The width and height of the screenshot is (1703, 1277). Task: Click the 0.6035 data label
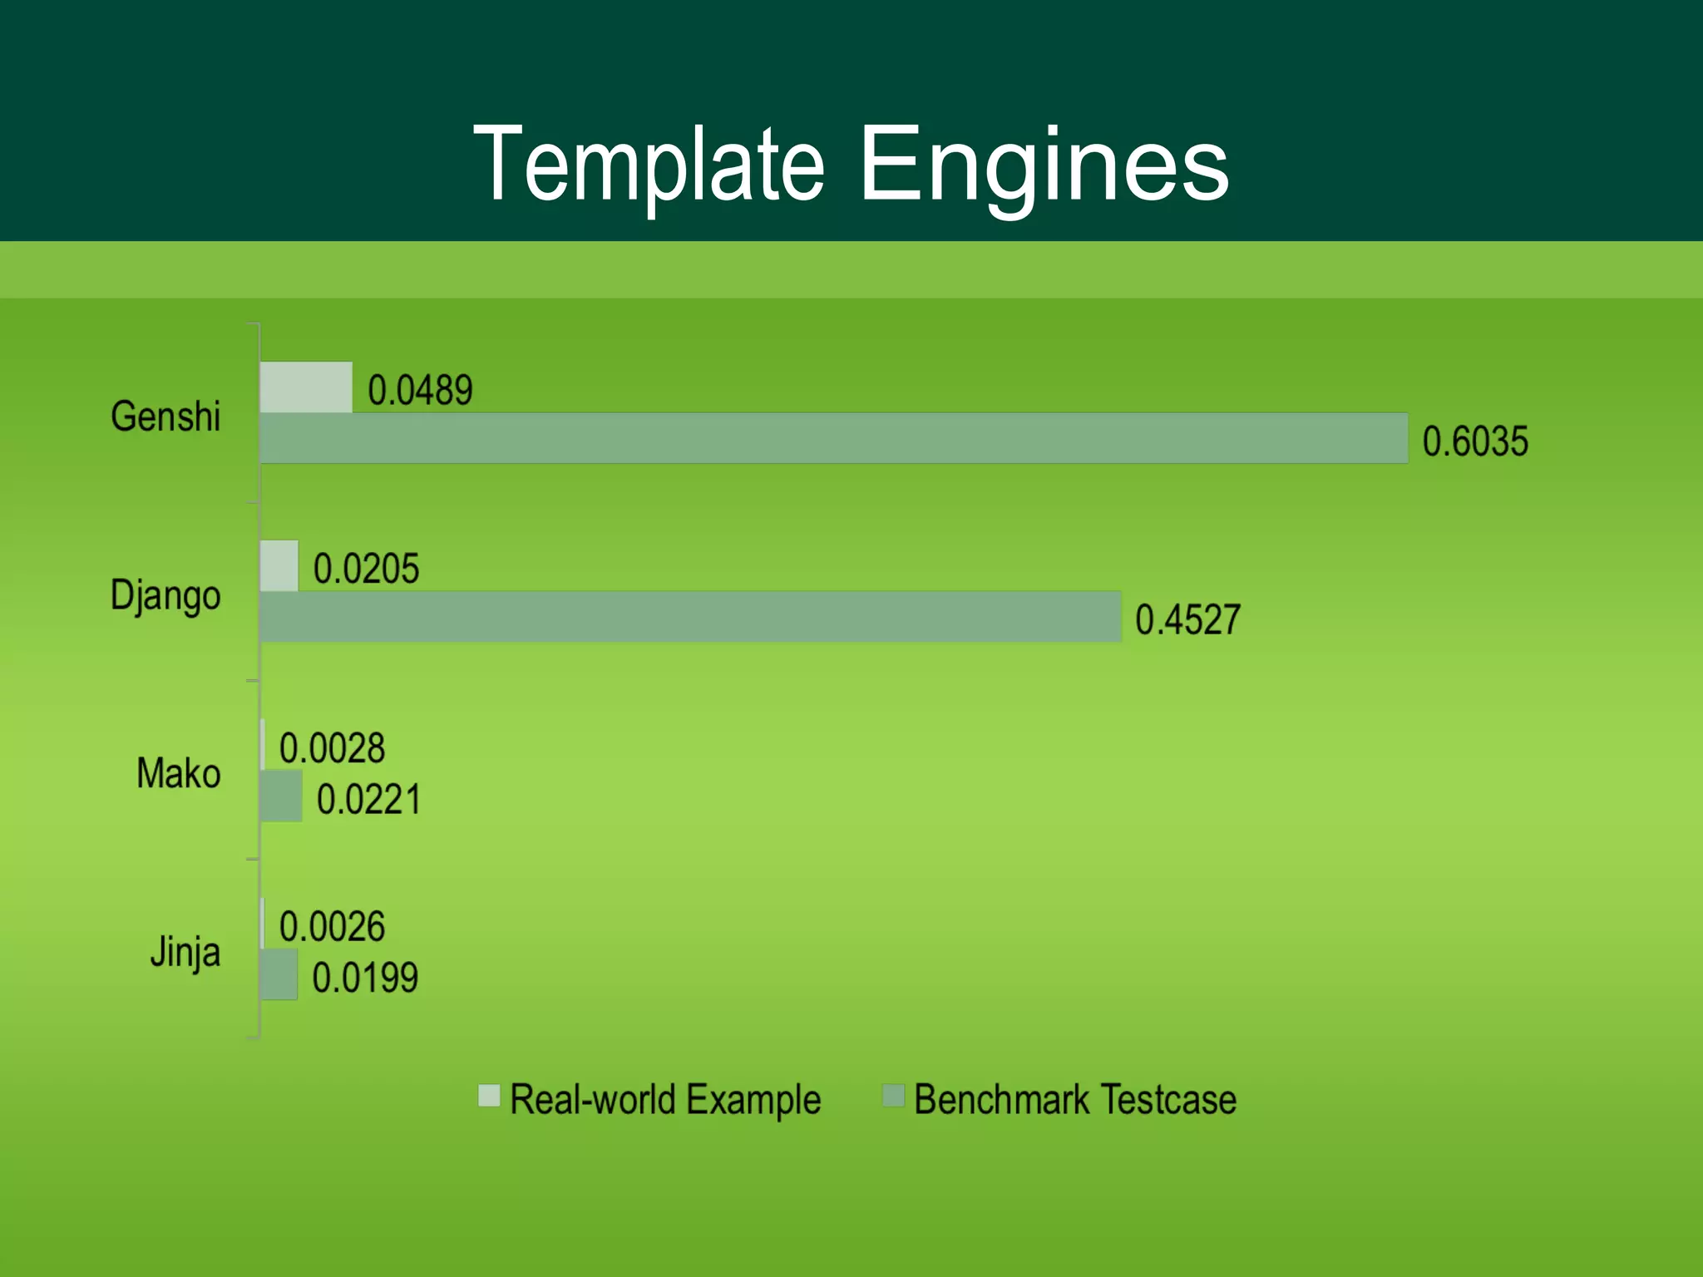pyautogui.click(x=1474, y=441)
